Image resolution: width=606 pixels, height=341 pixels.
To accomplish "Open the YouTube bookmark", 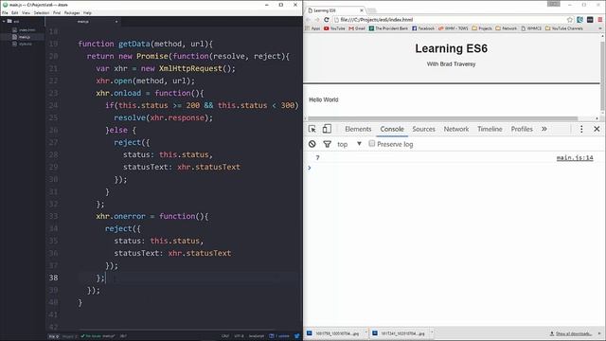I will pyautogui.click(x=334, y=28).
